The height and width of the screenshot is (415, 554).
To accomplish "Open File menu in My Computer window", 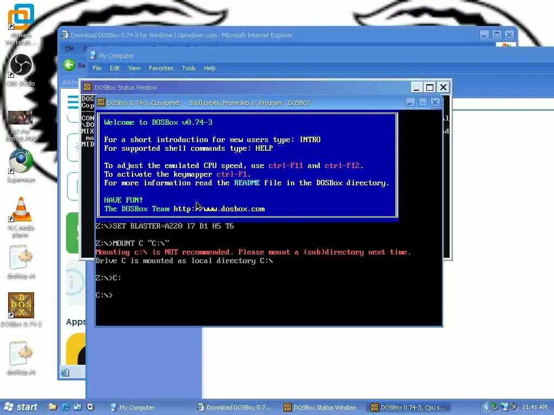I will [97, 68].
